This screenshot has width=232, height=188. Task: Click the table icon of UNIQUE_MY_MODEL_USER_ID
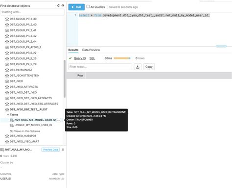tap(12, 125)
